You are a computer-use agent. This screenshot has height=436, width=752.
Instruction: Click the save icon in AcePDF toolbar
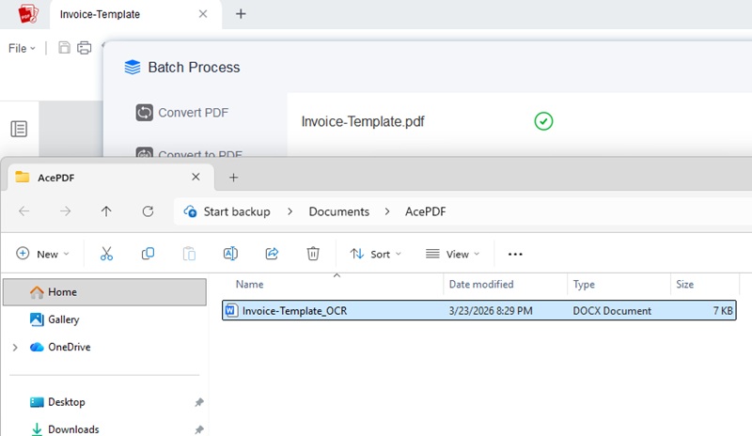pos(64,48)
